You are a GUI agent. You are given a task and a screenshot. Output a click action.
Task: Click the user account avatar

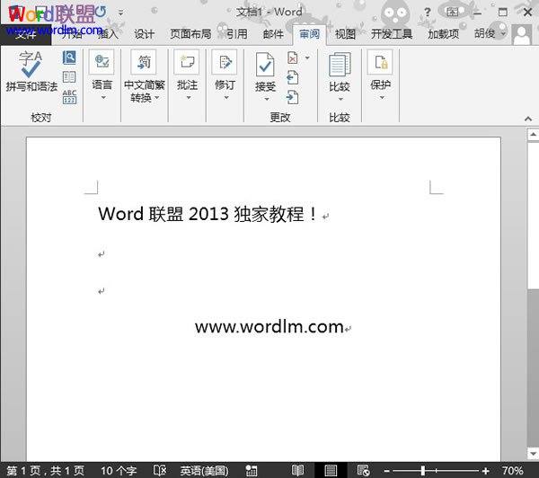(x=522, y=34)
